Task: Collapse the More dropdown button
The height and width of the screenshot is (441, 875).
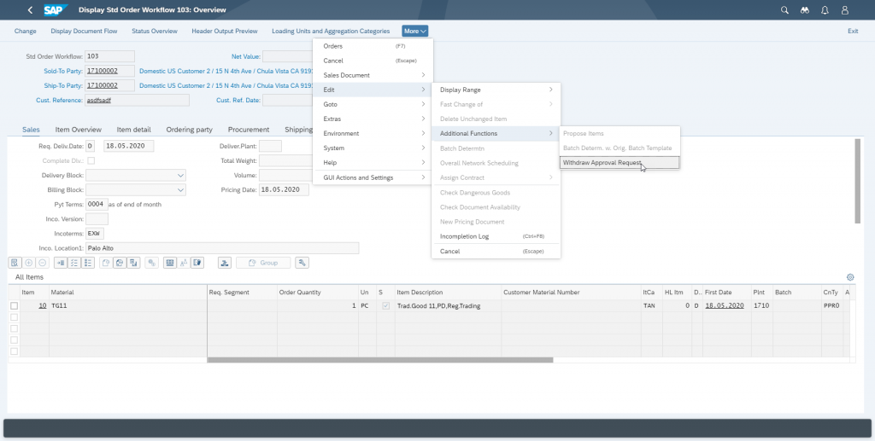Action: coord(414,32)
